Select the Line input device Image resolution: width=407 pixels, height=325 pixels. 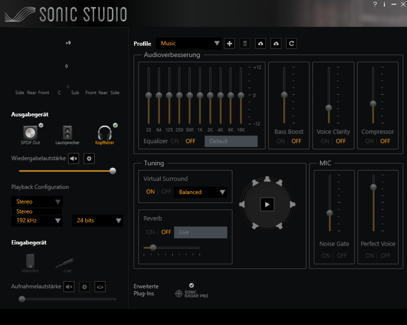point(67,264)
